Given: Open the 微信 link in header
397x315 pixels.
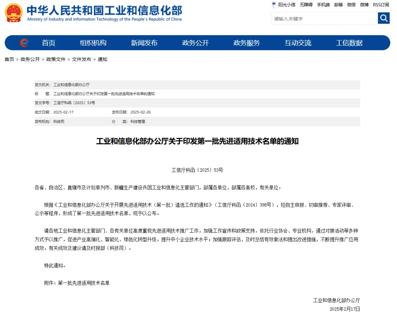Looking at the screenshot, I should coord(351,4).
